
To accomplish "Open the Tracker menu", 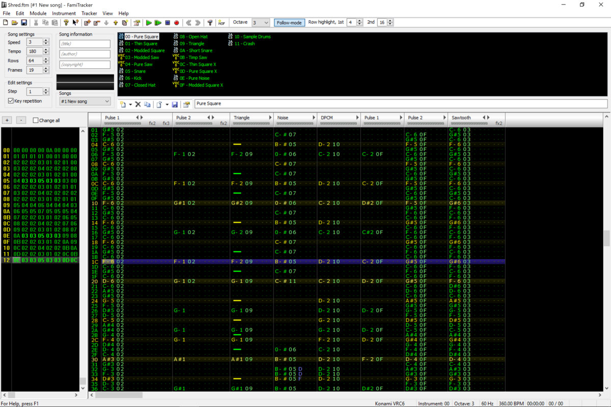I will click(x=89, y=13).
